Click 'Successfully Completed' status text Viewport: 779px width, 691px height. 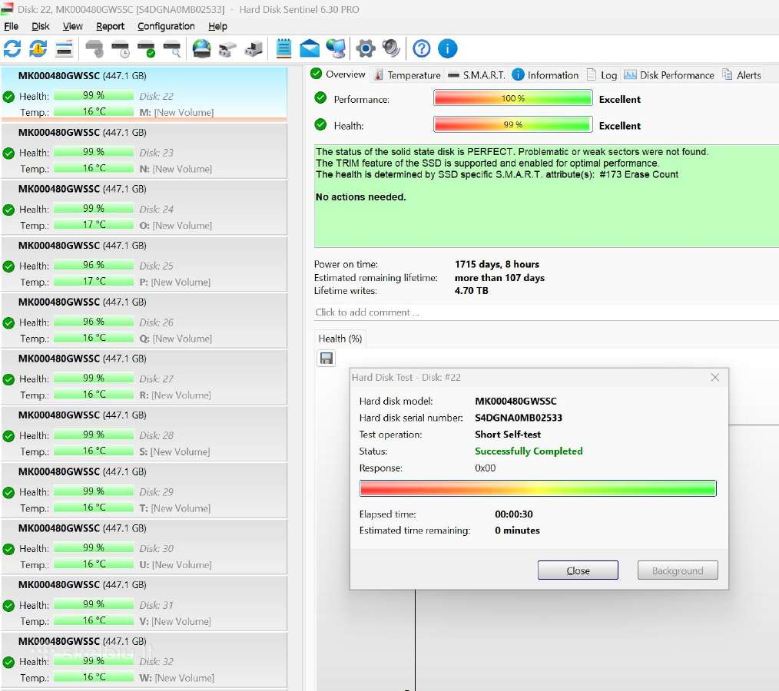click(529, 451)
